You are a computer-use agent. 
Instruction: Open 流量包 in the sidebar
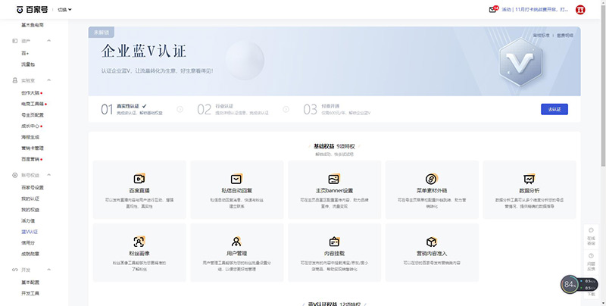click(x=28, y=64)
